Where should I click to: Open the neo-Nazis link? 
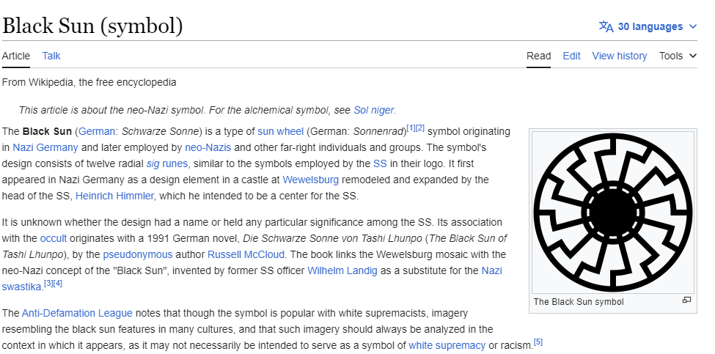point(208,147)
